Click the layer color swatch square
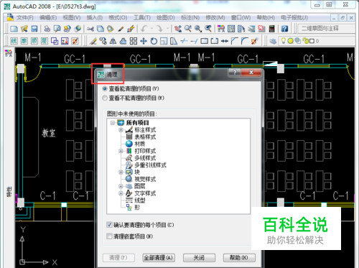 pyautogui.click(x=312, y=41)
